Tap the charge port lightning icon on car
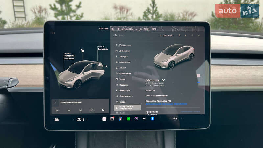Viewport: 263px width, 148px height. click(x=106, y=66)
